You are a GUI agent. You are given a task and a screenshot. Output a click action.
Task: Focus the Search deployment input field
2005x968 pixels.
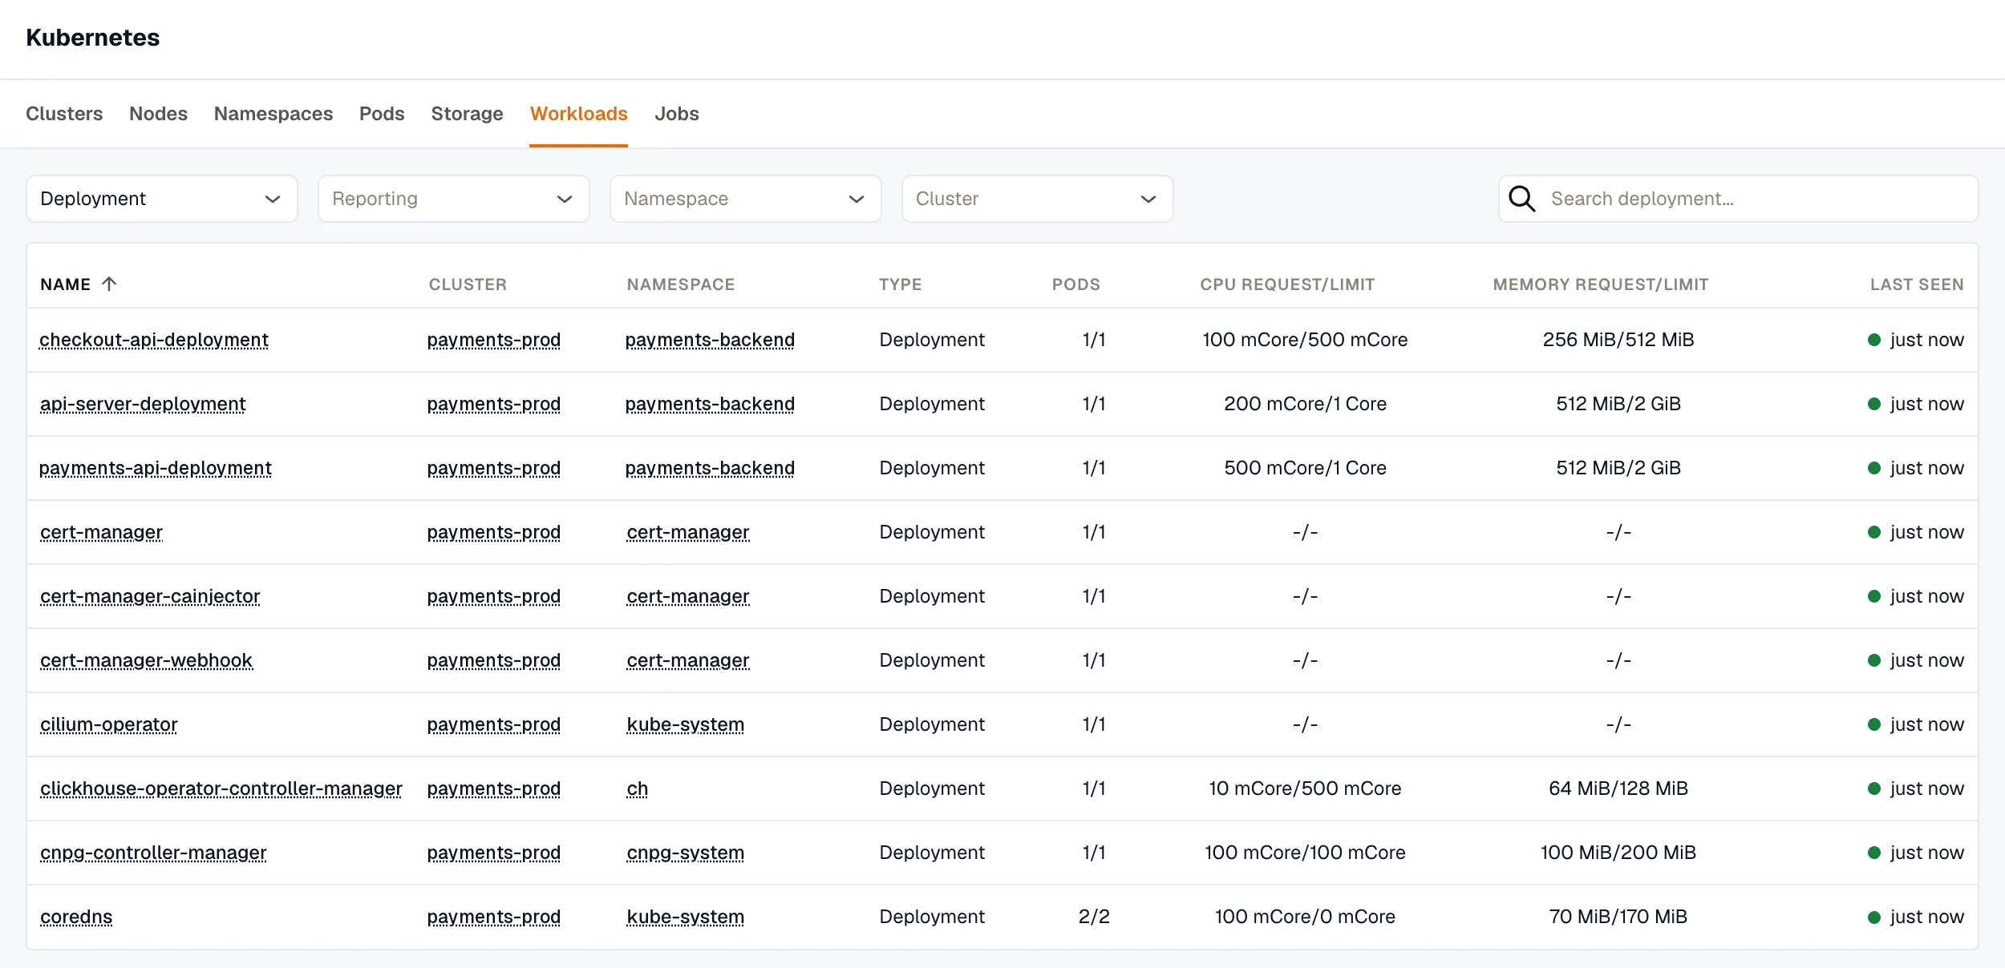1739,199
